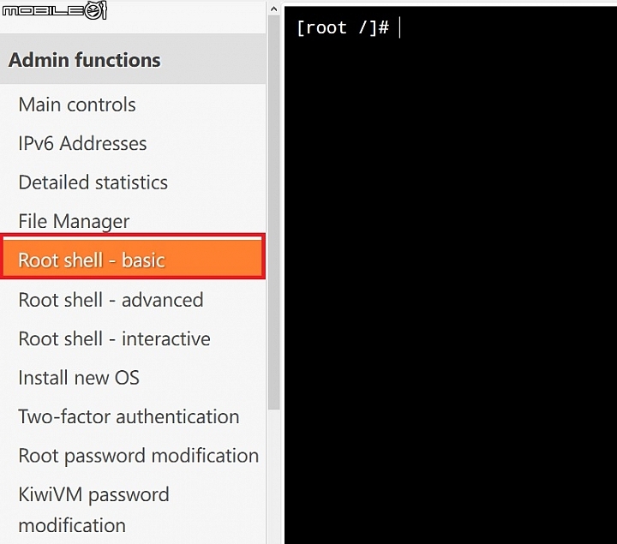Choose Install new OS
Screen dimensions: 617x544
tap(79, 378)
